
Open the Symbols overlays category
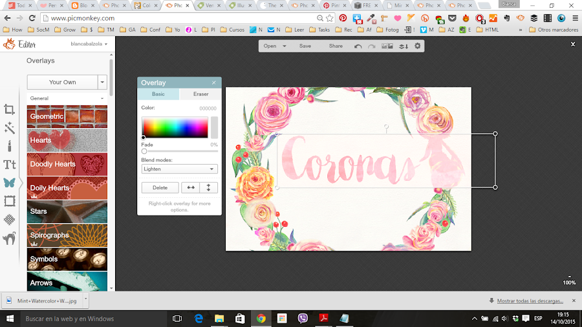click(x=67, y=259)
